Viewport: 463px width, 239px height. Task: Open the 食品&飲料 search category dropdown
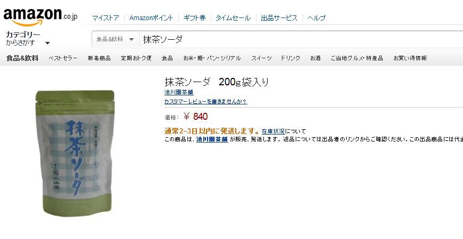point(115,39)
